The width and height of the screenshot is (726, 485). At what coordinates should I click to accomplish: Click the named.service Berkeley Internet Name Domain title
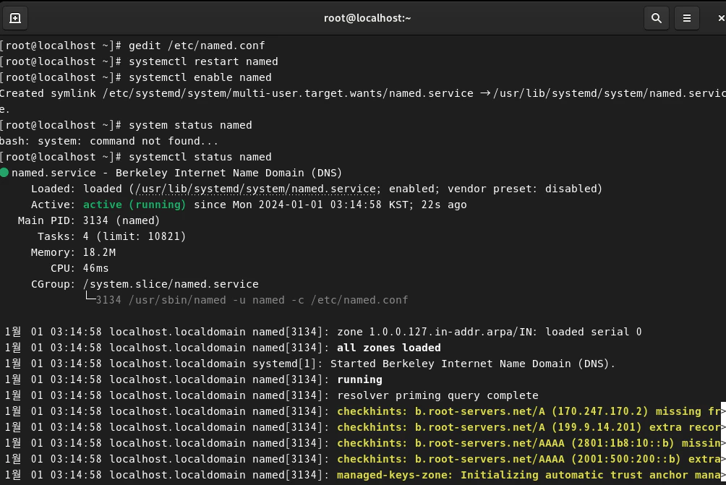[x=176, y=173]
